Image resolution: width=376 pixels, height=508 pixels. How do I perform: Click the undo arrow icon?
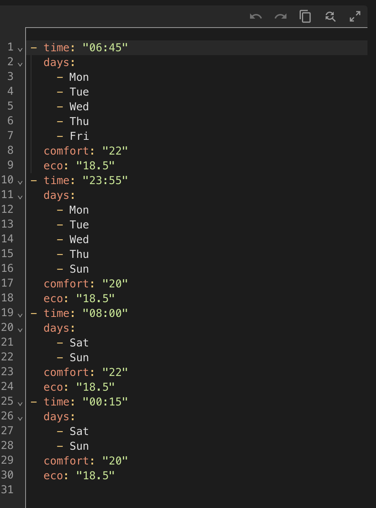coord(256,16)
